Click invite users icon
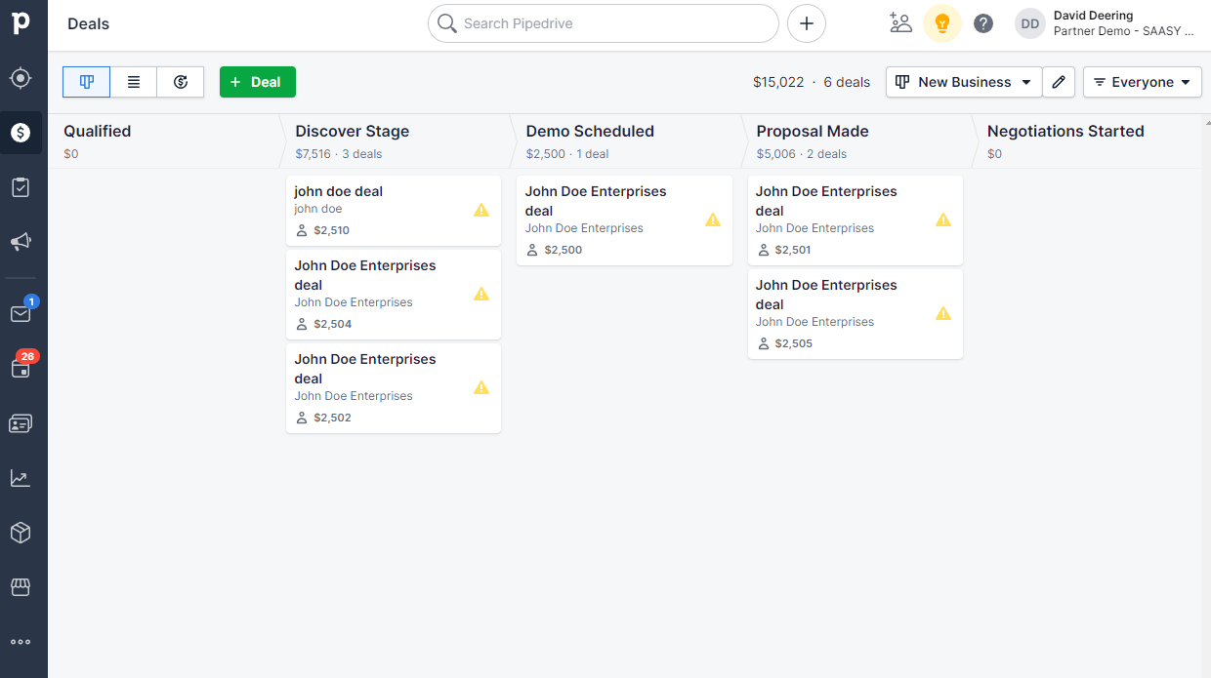 point(900,23)
